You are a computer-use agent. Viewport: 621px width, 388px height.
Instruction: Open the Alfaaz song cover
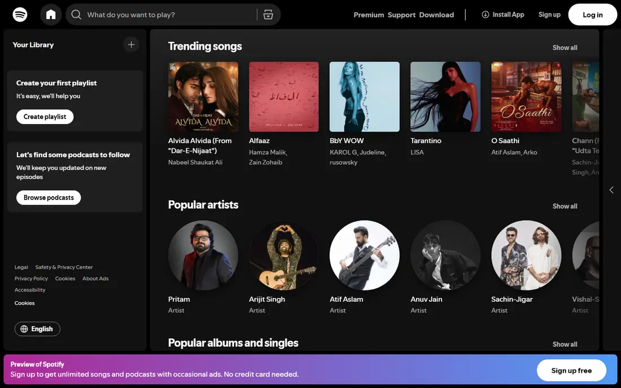(284, 96)
